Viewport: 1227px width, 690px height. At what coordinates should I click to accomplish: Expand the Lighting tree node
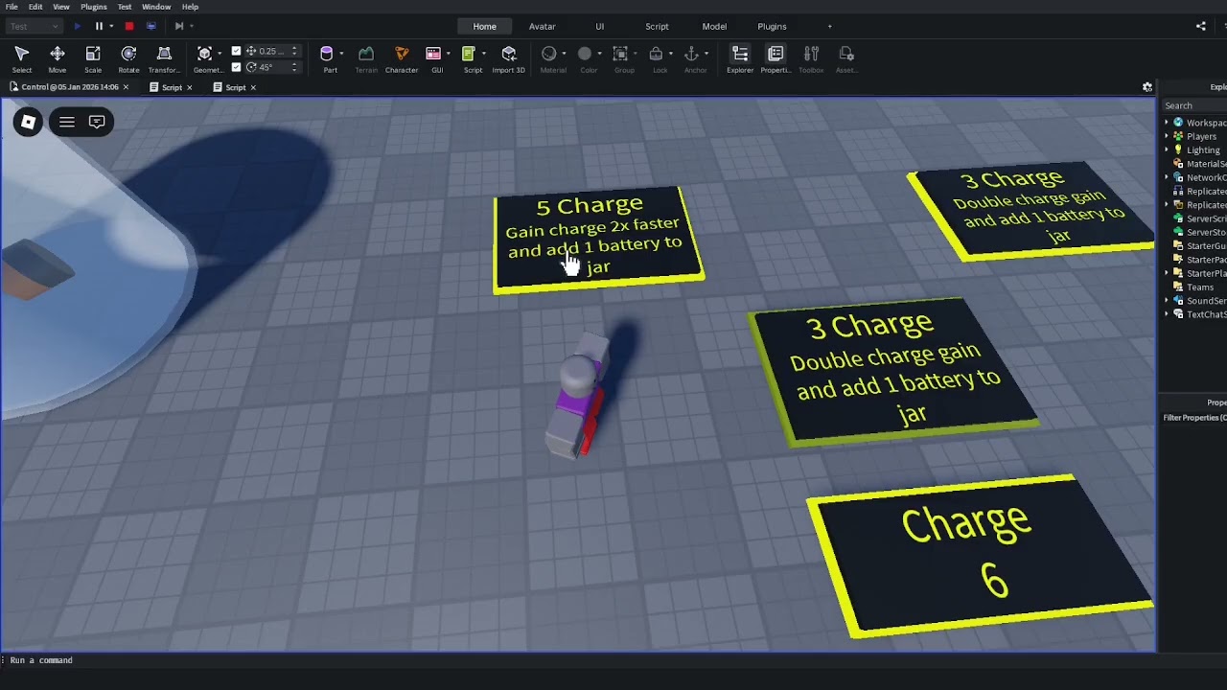[x=1167, y=149]
